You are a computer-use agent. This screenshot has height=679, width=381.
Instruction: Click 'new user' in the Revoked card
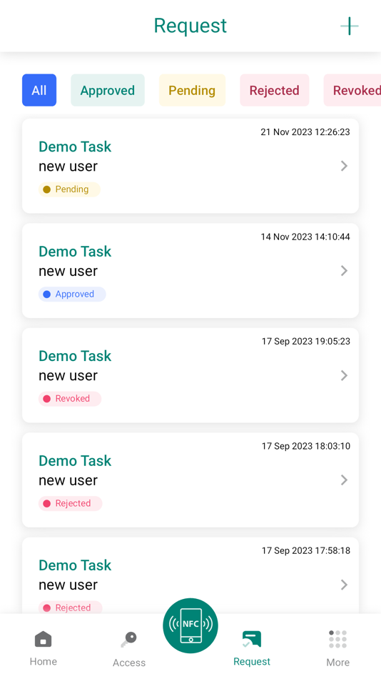pos(68,376)
